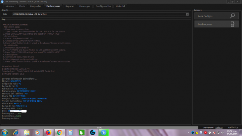This screenshot has width=242, height=136.
Task: Open the Respaldar tab
Action: click(35, 6)
